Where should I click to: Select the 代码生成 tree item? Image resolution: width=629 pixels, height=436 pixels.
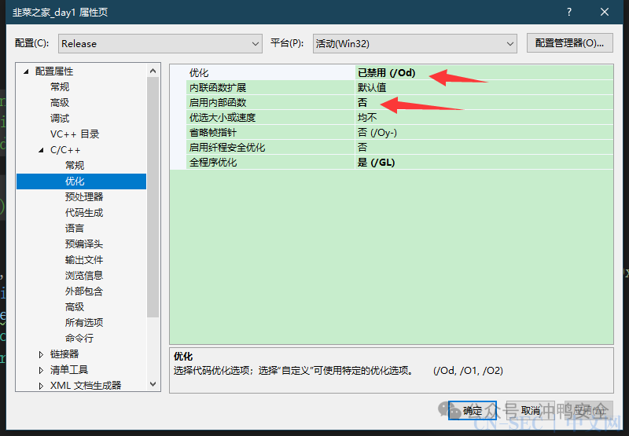tap(84, 212)
